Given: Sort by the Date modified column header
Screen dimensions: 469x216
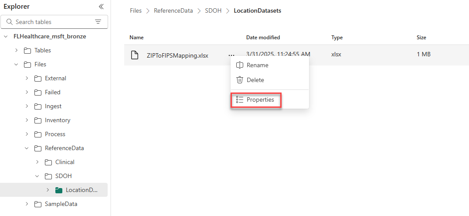Looking at the screenshot, I should point(263,38).
